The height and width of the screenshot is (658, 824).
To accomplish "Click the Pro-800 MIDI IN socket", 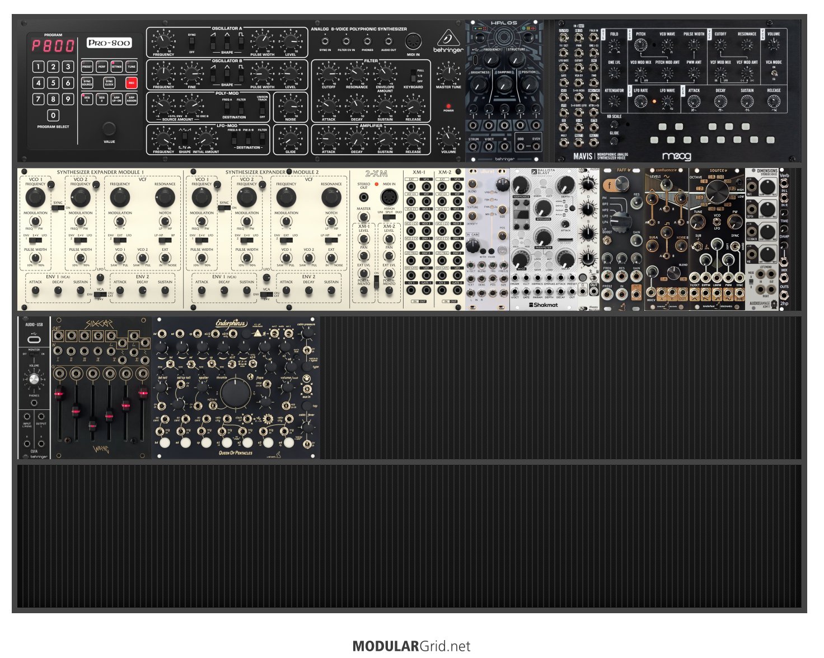I will 413,41.
